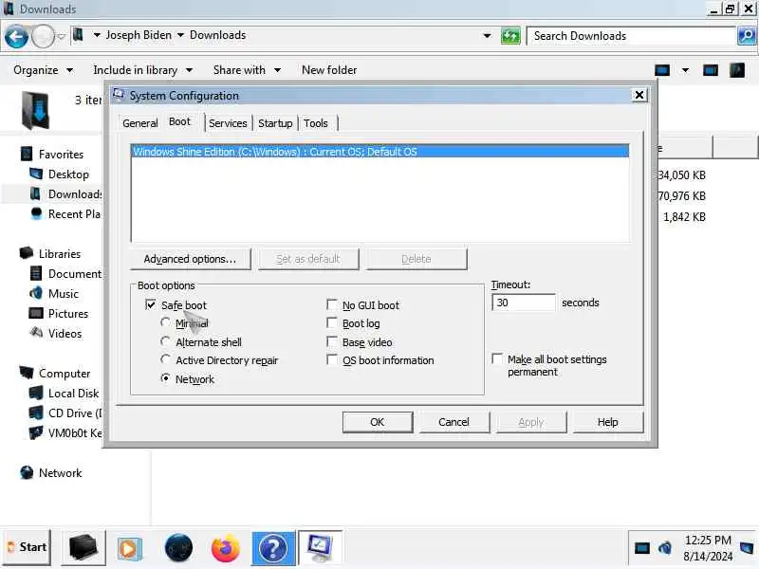Open the Explorer help icon in the toolbar

[x=737, y=70]
